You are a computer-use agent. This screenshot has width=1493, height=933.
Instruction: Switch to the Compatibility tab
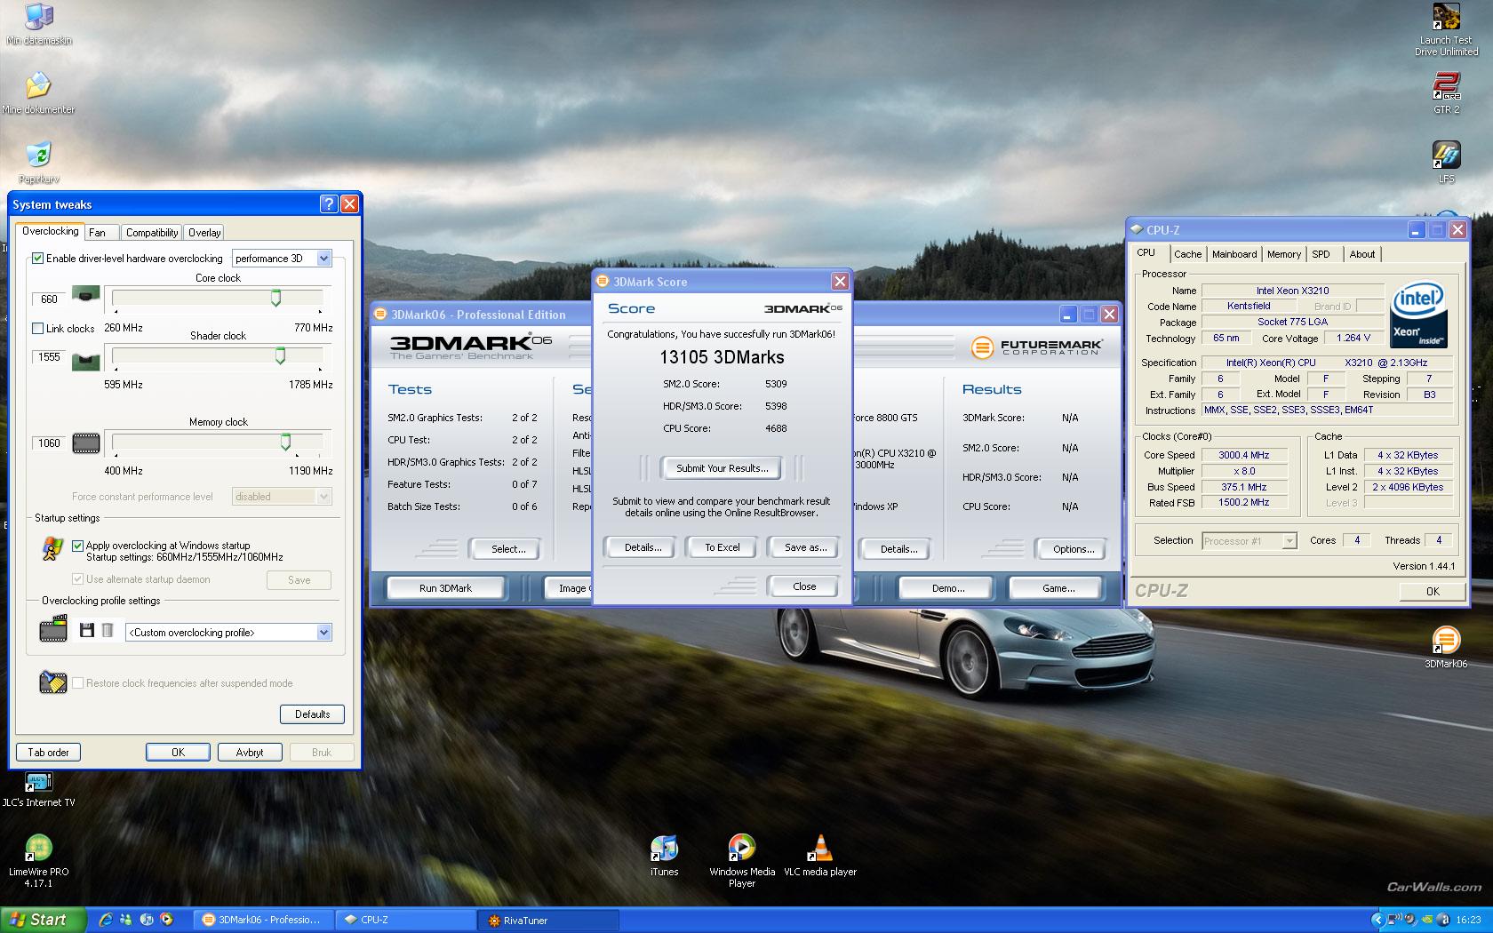(152, 233)
